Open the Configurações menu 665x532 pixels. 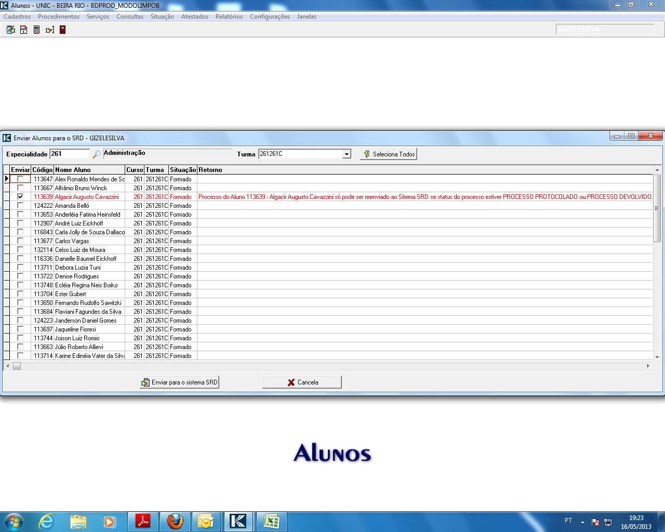click(x=270, y=17)
